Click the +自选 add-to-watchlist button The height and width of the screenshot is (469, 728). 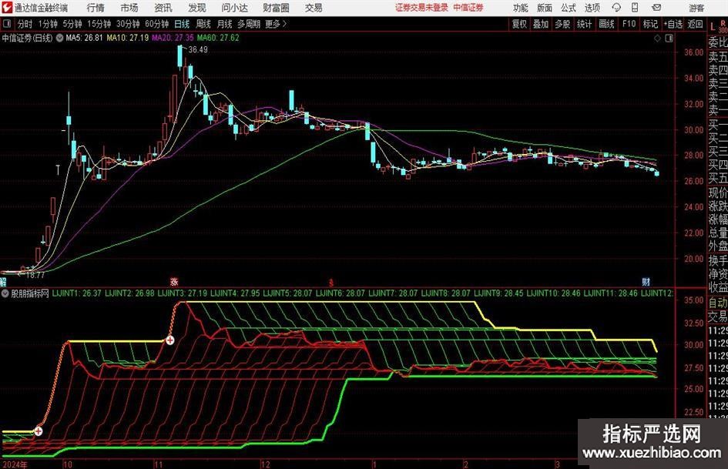(x=673, y=24)
